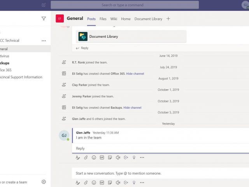
Task: Click Praise icon in new conversation toolbar
Action: point(134,183)
